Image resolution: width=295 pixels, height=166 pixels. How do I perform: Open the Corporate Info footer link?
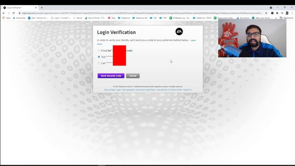(162, 90)
